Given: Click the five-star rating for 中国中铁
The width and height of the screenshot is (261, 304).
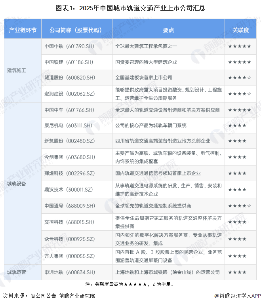Looking at the screenshot, I should [x=239, y=46].
